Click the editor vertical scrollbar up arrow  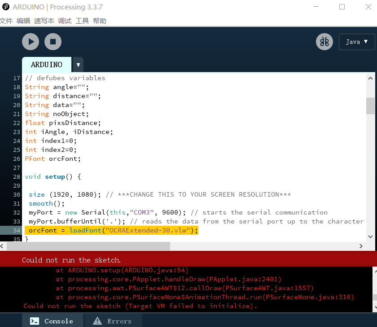pos(371,78)
